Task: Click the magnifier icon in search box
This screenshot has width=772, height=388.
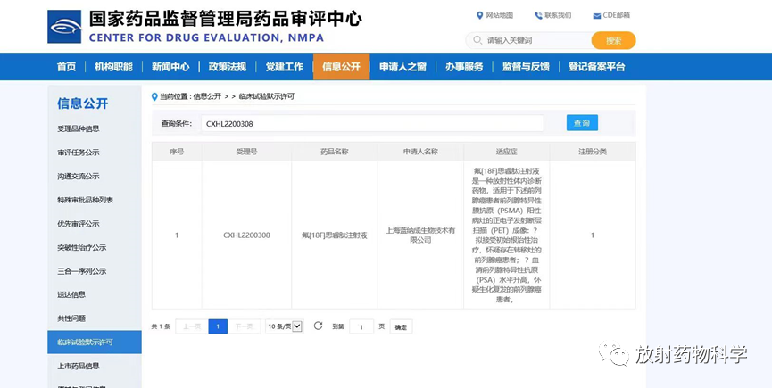Action: pyautogui.click(x=477, y=40)
